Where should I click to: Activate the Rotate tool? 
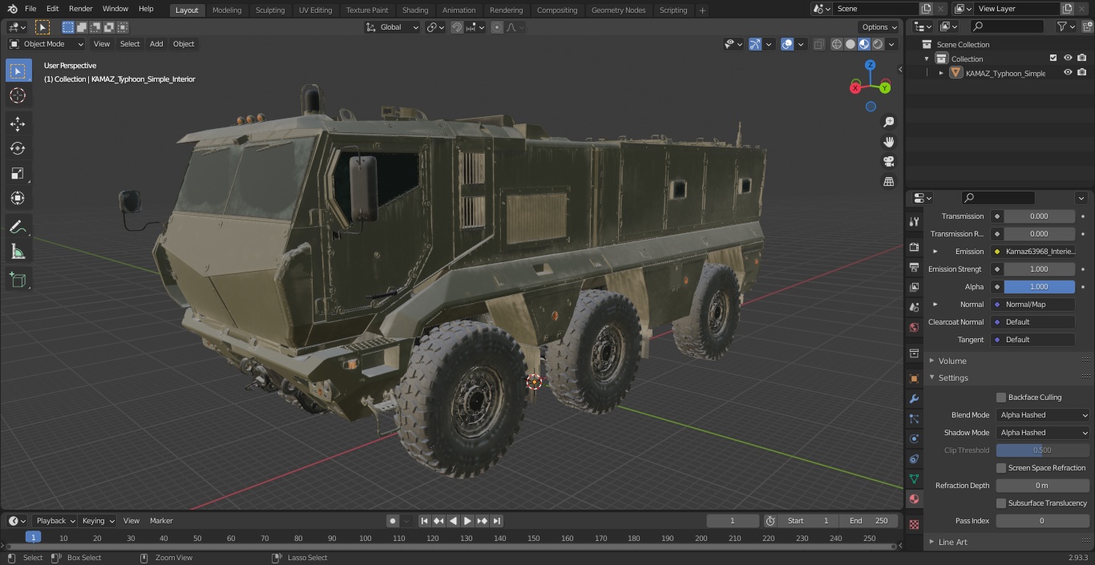tap(18, 148)
